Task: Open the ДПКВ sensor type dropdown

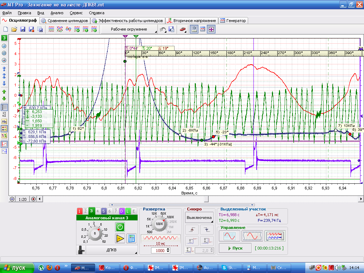Action: (111, 250)
